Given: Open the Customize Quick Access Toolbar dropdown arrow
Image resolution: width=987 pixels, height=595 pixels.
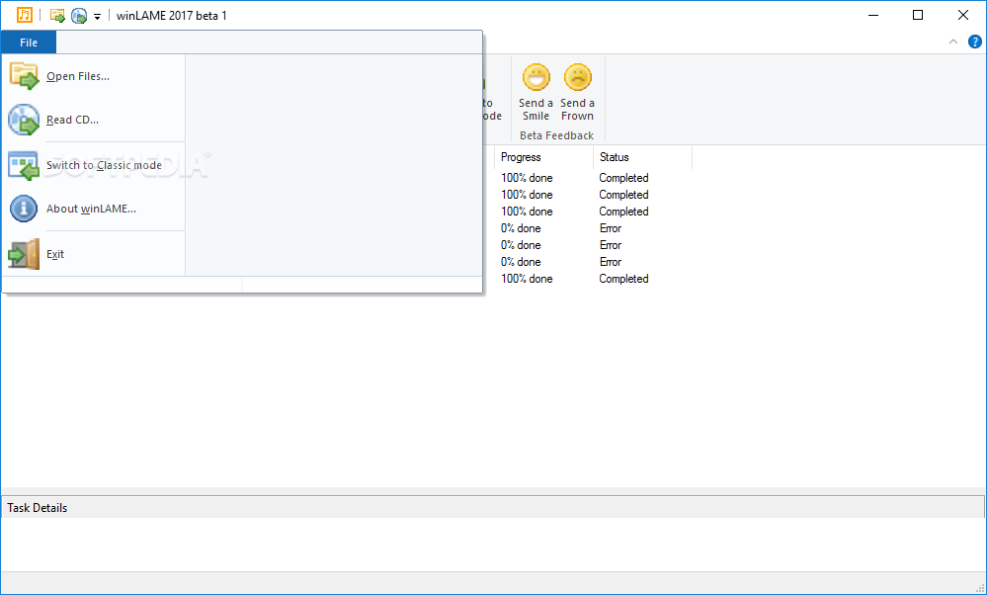Looking at the screenshot, I should 97,17.
